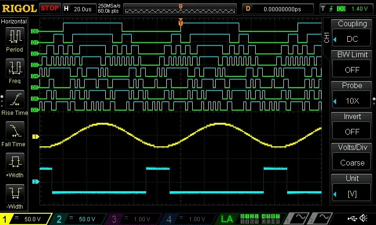Viewport: 376px width, 225px height.
Task: Click the 1.40 V trigger level readout
Action: coord(359,8)
